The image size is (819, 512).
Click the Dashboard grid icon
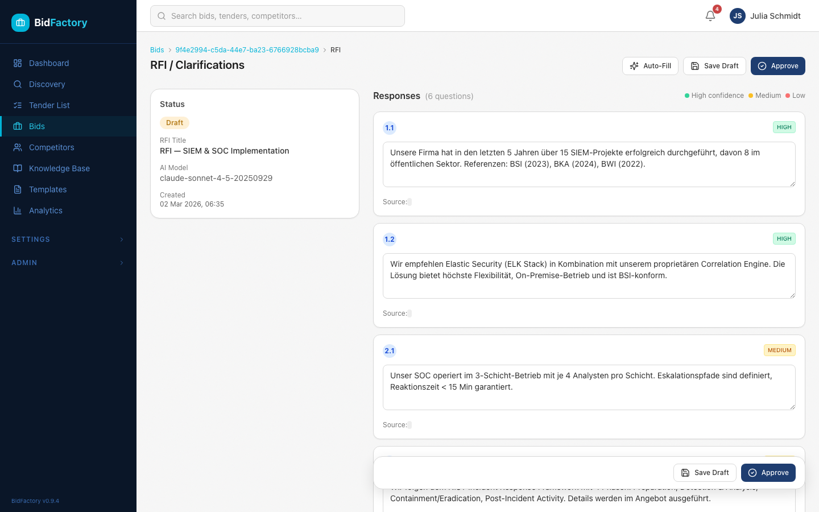point(18,63)
